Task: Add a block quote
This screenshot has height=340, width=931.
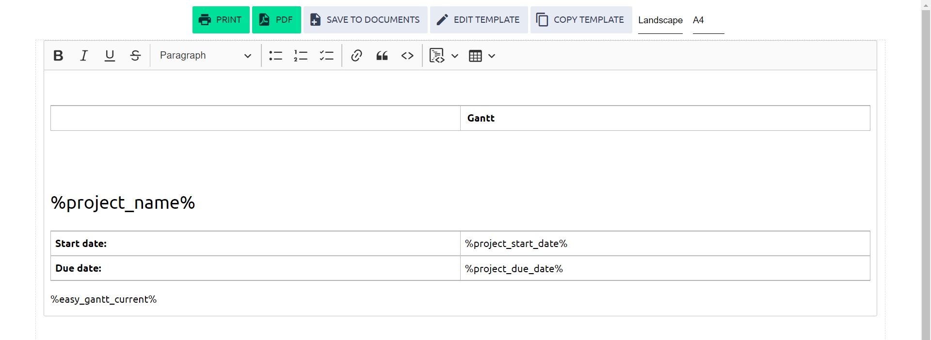Action: tap(382, 56)
